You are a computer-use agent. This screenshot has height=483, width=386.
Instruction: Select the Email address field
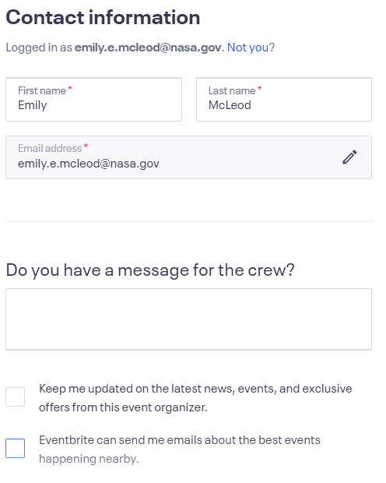(188, 157)
